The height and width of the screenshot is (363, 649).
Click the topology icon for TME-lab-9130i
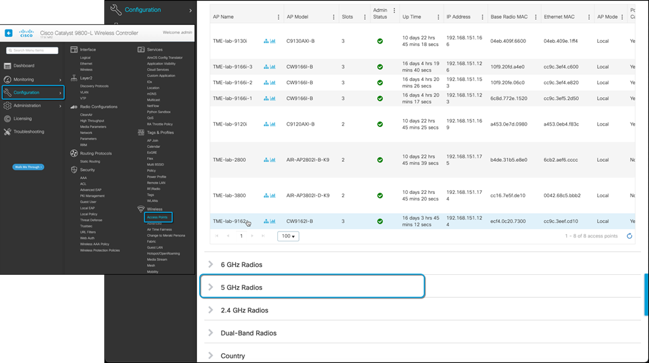tap(266, 41)
